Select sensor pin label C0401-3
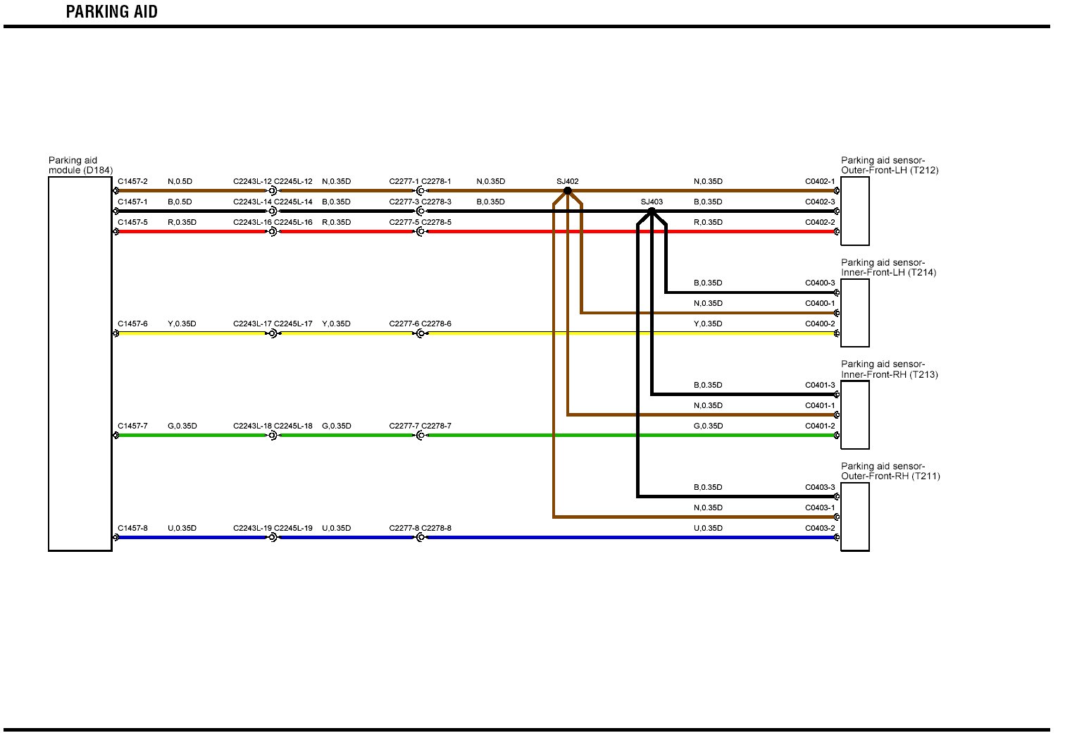The image size is (1065, 733). (820, 386)
